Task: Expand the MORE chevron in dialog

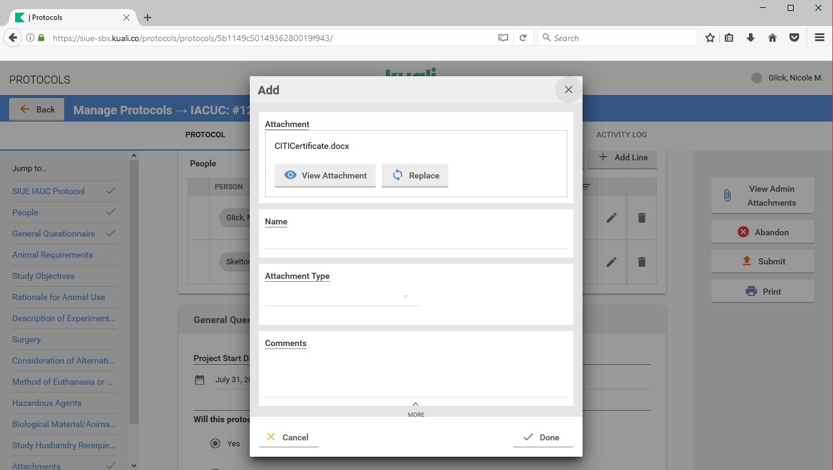Action: 416,408
